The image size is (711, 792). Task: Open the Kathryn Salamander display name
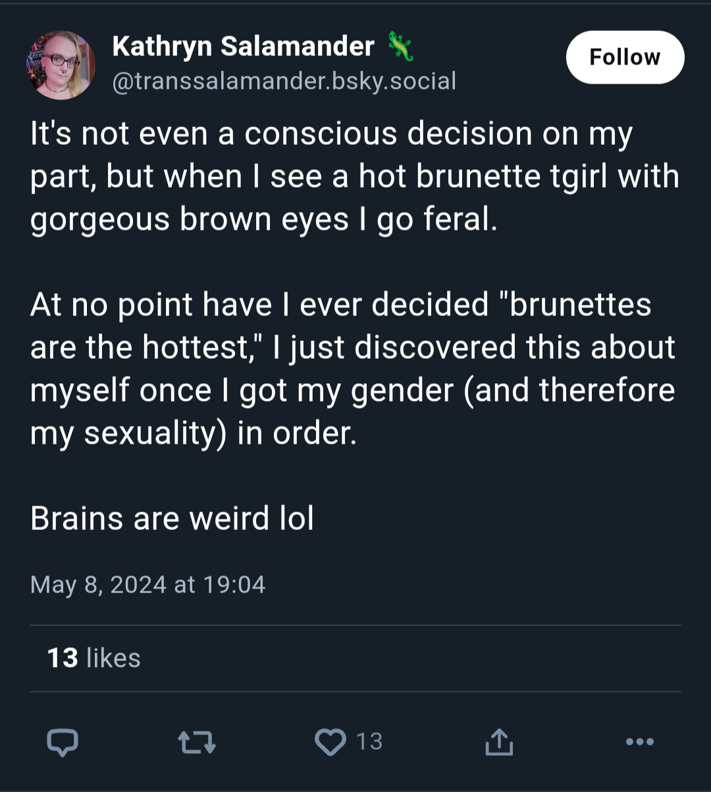(x=244, y=46)
